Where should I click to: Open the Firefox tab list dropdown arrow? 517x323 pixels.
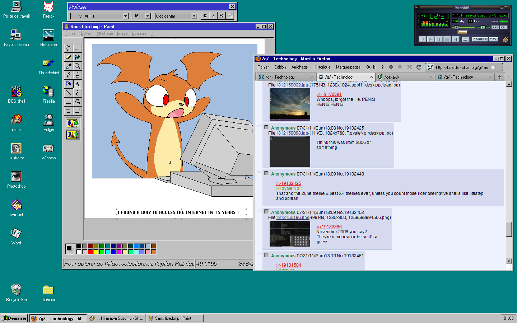coord(508,76)
